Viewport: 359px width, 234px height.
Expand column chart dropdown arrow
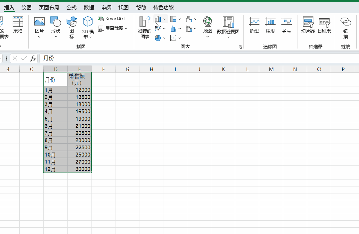pos(164,19)
